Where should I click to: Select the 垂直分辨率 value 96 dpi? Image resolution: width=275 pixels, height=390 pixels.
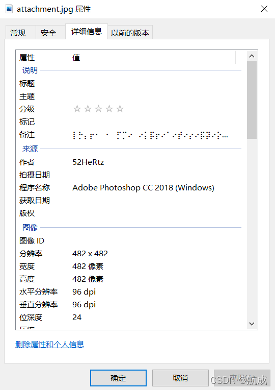point(84,304)
